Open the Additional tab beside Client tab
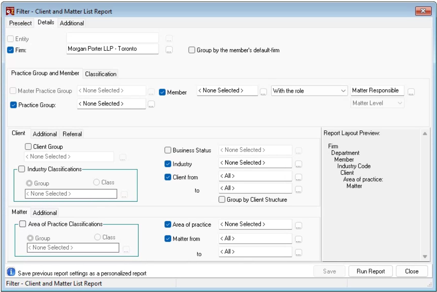 45,134
